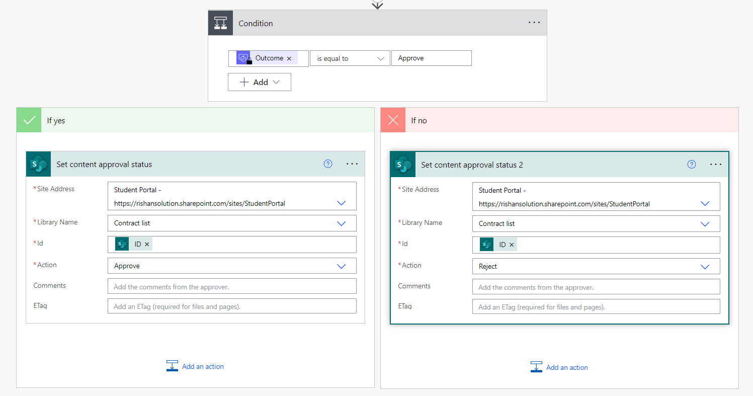Click SharePoint icon of Set content approval status 2

coord(403,165)
